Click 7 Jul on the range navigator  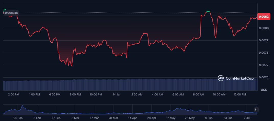[x=247, y=118]
